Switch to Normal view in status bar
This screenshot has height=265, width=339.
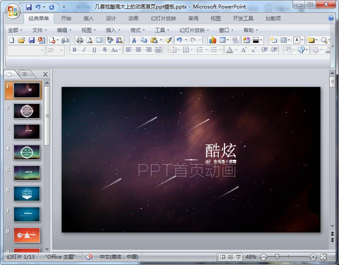tap(222, 257)
